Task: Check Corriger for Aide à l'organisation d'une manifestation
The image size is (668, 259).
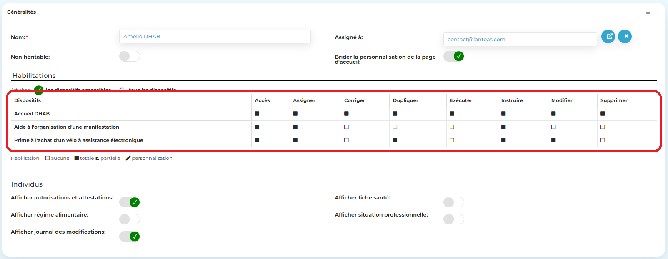Action: [x=346, y=127]
